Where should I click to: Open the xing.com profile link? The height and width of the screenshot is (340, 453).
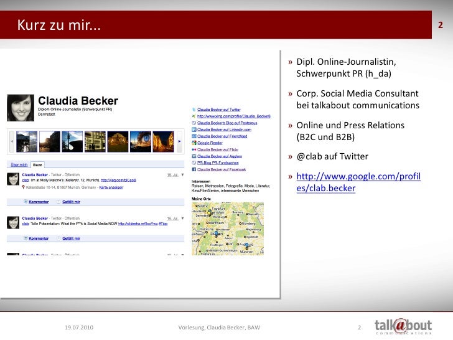tap(234, 116)
